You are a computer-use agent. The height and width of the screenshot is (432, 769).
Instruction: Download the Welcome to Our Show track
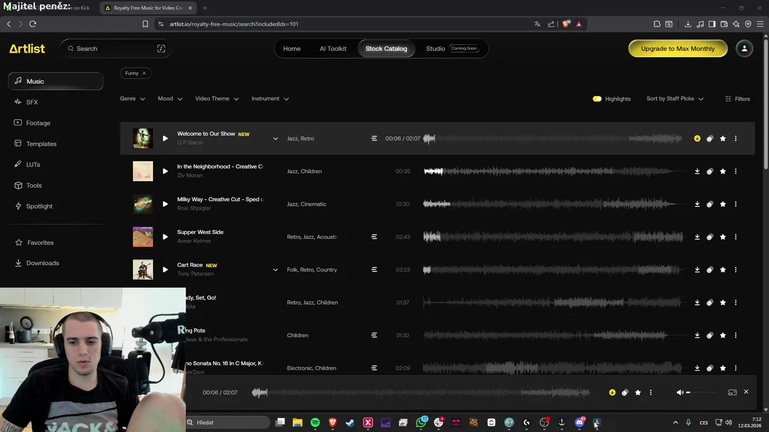tap(697, 139)
